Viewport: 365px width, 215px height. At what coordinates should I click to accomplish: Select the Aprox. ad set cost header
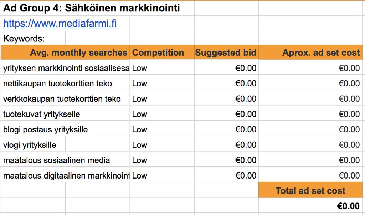point(310,52)
